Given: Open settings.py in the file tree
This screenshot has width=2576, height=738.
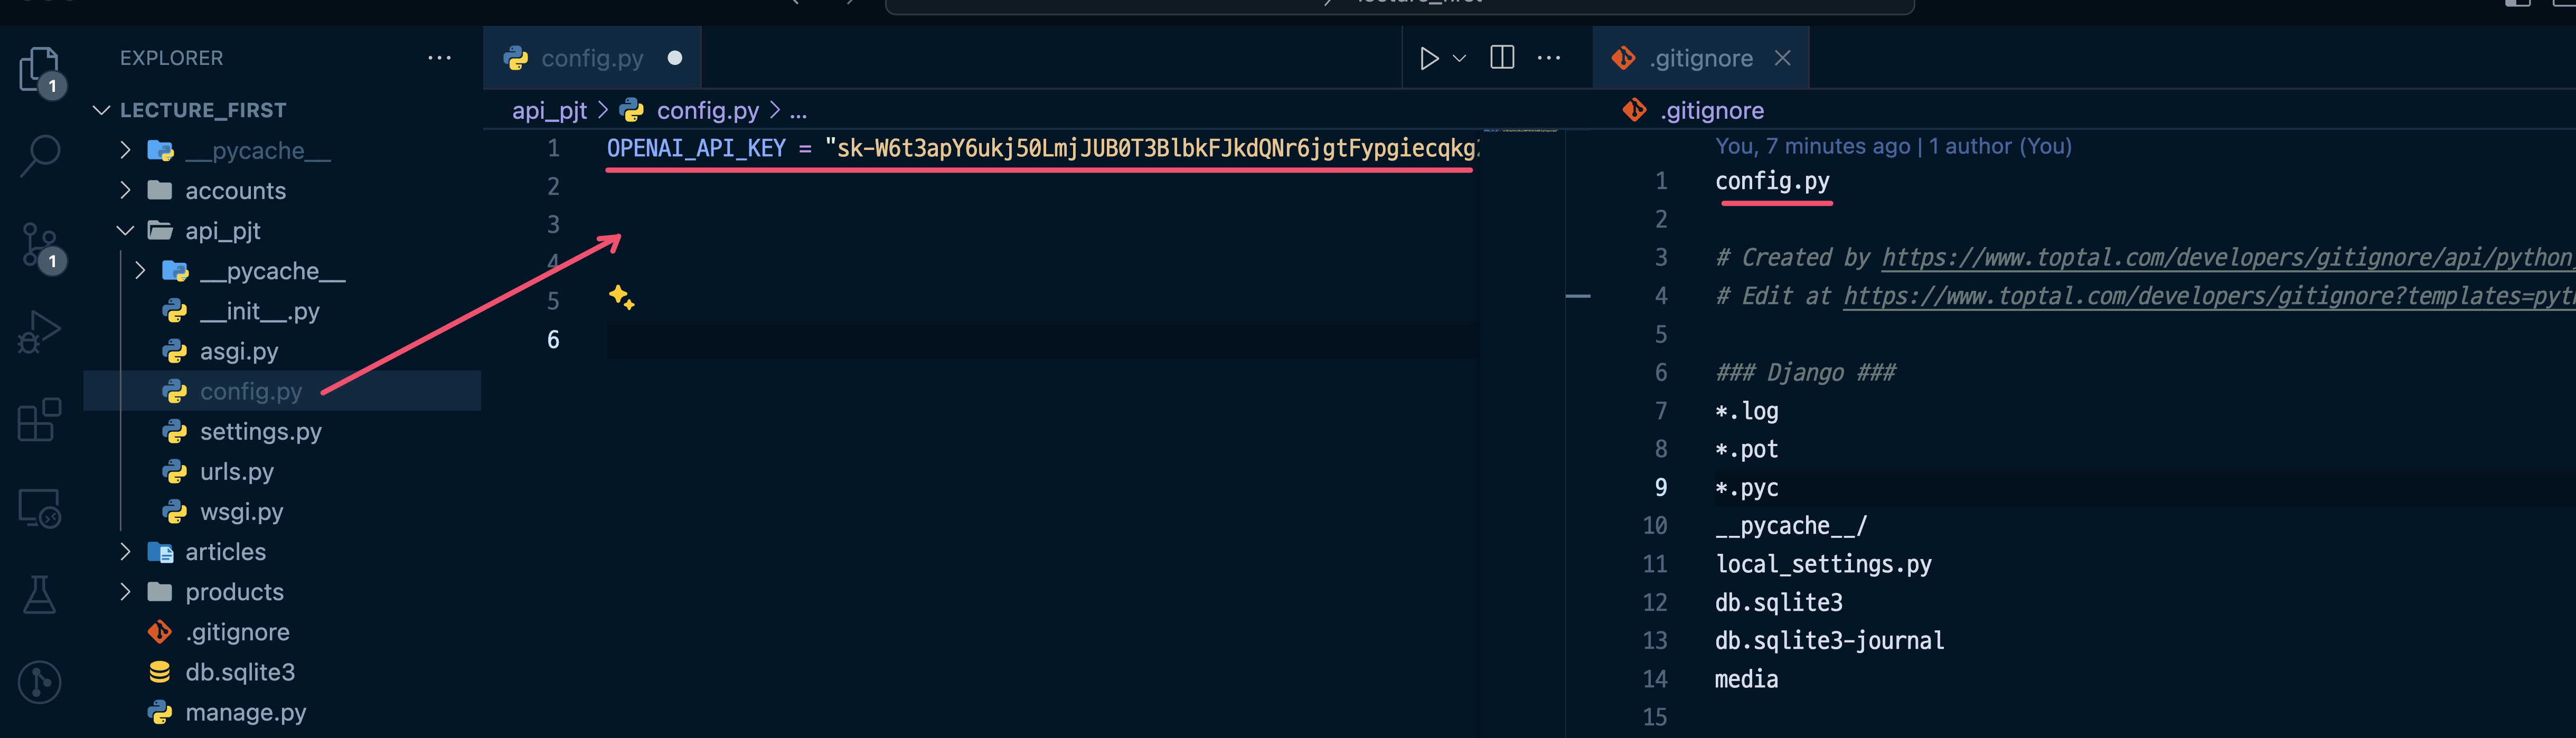Looking at the screenshot, I should click(260, 432).
